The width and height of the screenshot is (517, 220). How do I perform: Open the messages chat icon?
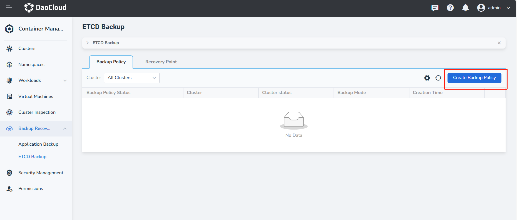coord(435,8)
